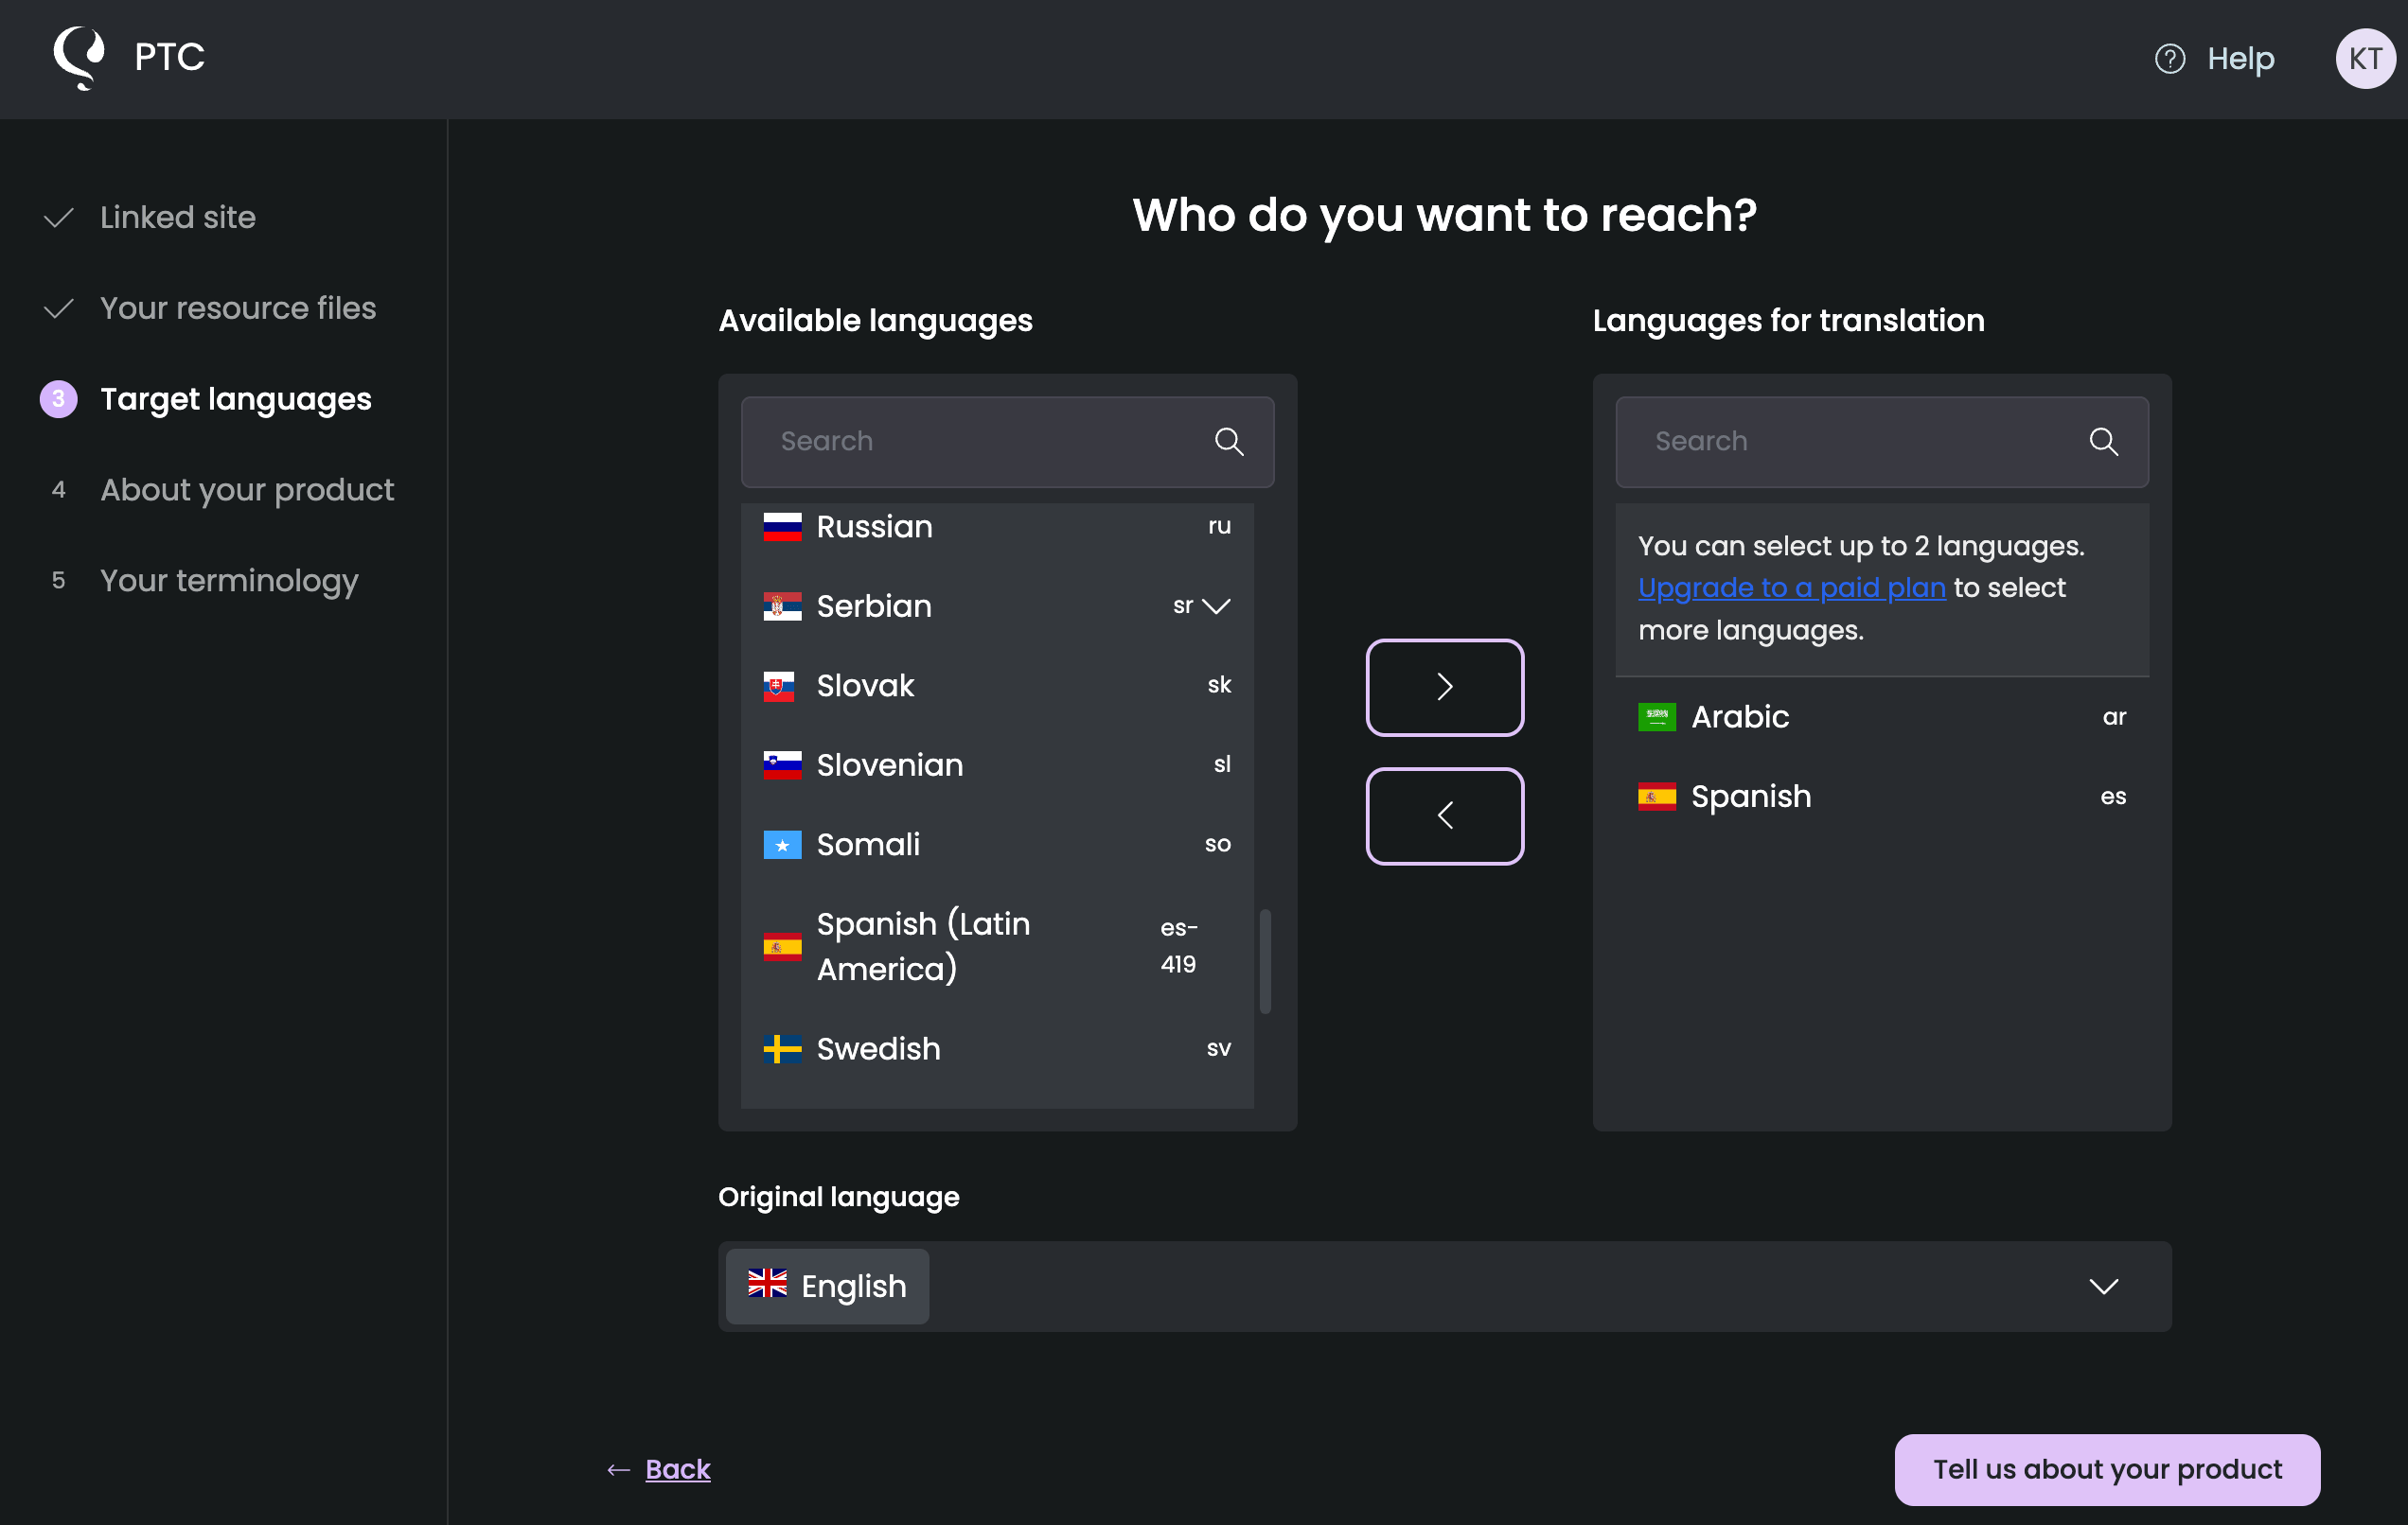The width and height of the screenshot is (2408, 1525).
Task: Click Tell us about your product button
Action: click(2107, 1470)
